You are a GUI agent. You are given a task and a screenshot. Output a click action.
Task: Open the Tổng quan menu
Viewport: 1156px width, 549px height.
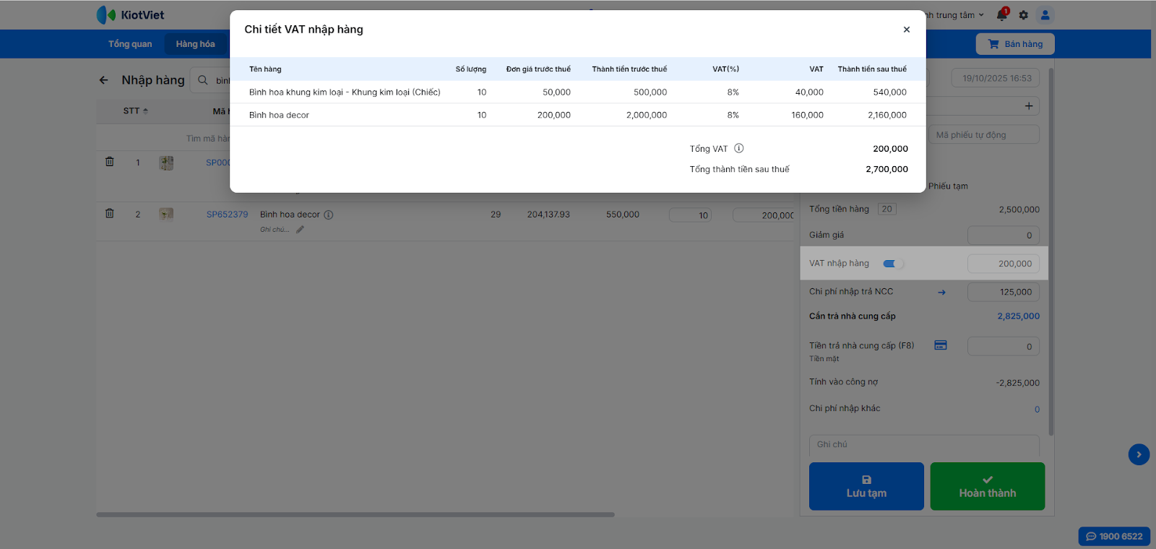tap(130, 44)
